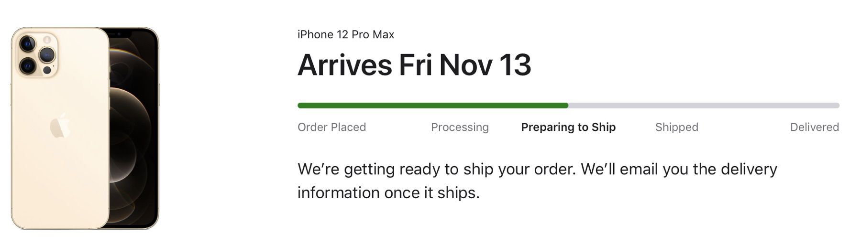Click the 'information once it ships' line

pyautogui.click(x=388, y=193)
